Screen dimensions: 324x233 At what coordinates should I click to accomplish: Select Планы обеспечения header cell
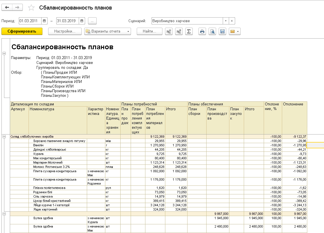226,104
